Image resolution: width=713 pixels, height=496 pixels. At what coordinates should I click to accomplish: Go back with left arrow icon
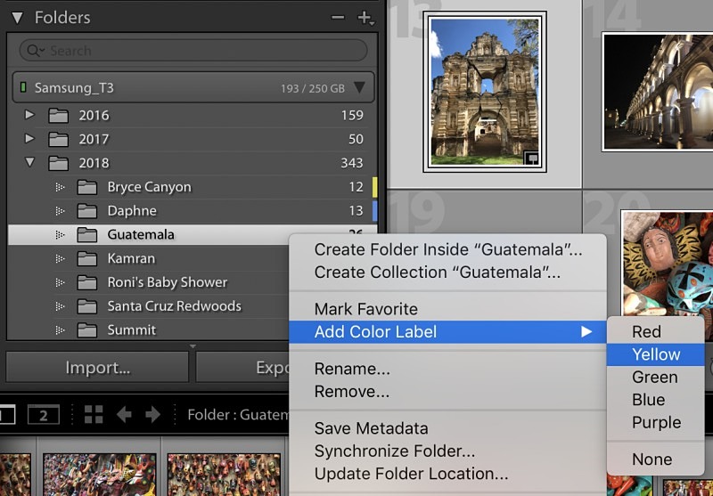[124, 414]
